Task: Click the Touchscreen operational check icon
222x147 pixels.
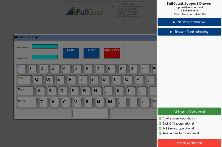Action: tap(160, 118)
